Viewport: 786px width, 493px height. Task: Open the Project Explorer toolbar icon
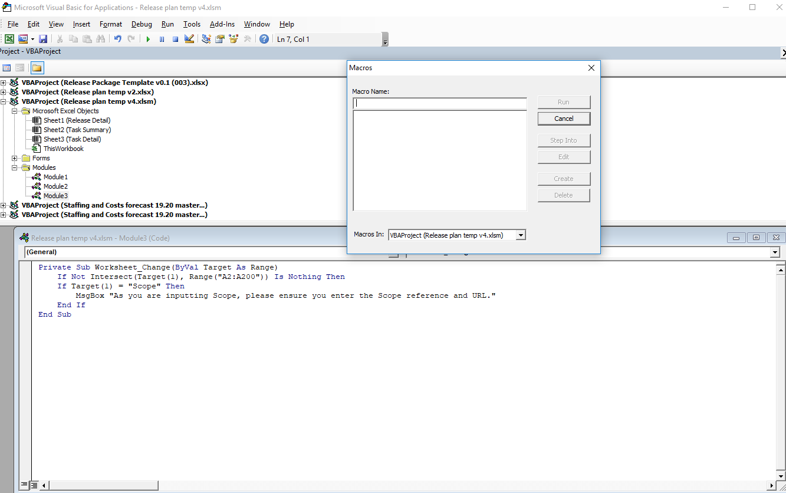pos(206,39)
